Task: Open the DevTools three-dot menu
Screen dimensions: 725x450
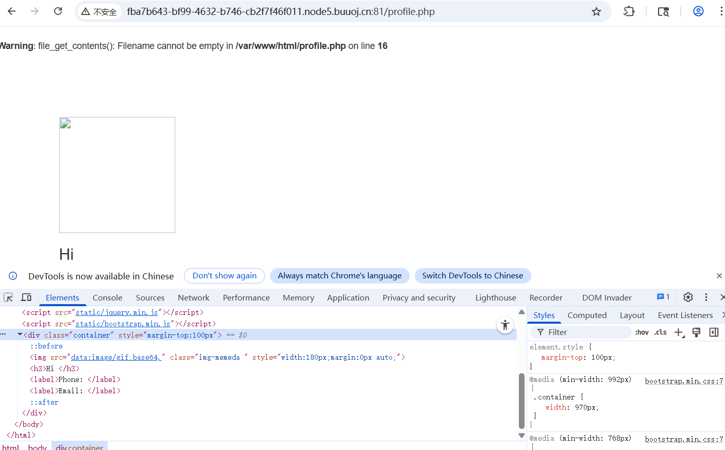Action: 706,297
